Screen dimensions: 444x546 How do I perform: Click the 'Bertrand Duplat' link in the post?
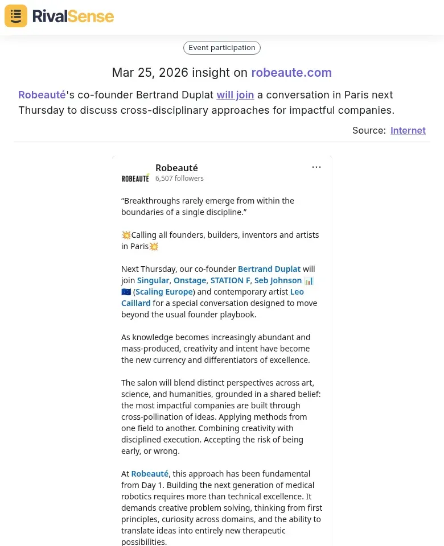click(x=269, y=268)
